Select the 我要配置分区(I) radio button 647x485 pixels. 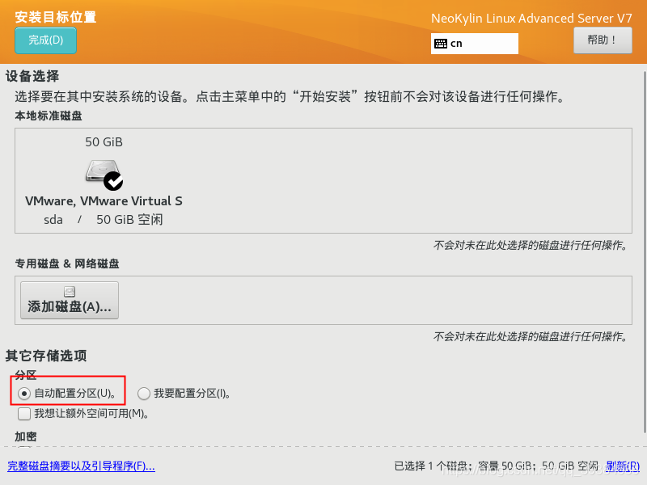click(144, 394)
